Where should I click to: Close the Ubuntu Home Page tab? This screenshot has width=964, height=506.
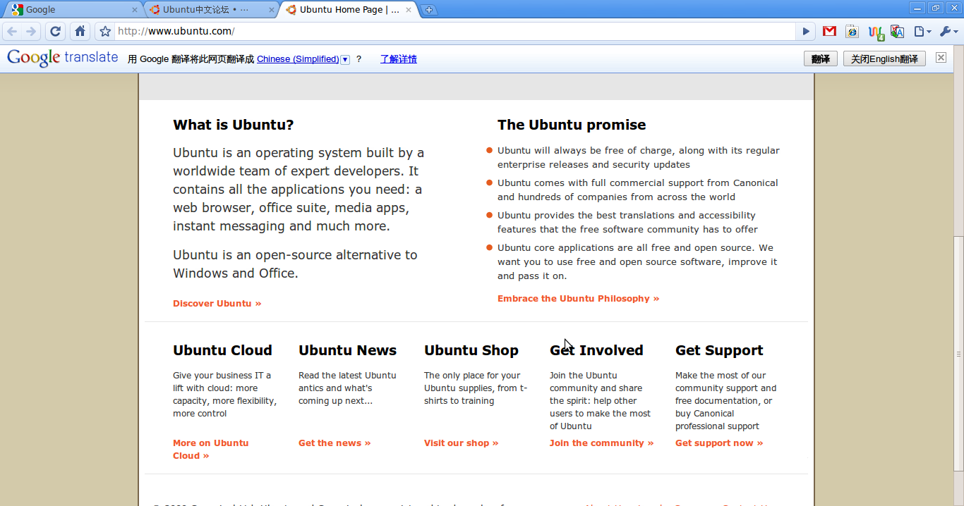pos(409,10)
